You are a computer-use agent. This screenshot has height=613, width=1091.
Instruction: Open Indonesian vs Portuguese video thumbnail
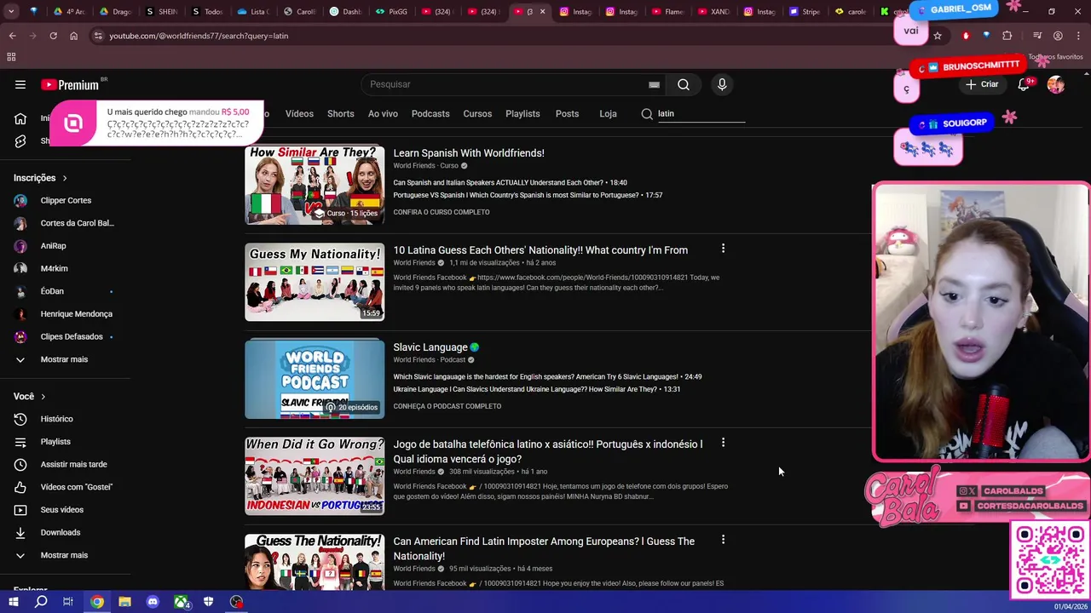(x=315, y=476)
